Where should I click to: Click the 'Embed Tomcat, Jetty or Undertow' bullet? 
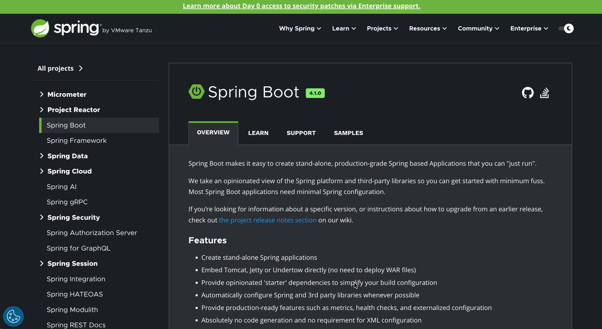308,270
